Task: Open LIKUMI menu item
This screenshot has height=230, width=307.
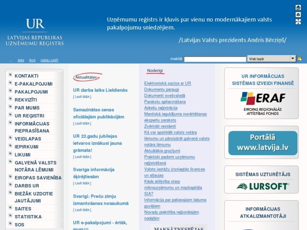Action: pyautogui.click(x=23, y=155)
